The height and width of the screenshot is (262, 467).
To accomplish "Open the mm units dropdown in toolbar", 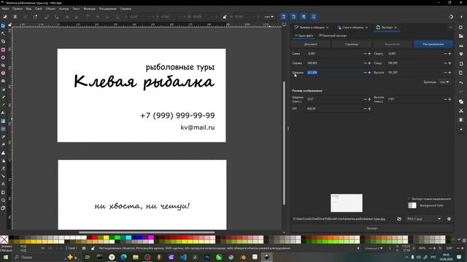I will 269,17.
